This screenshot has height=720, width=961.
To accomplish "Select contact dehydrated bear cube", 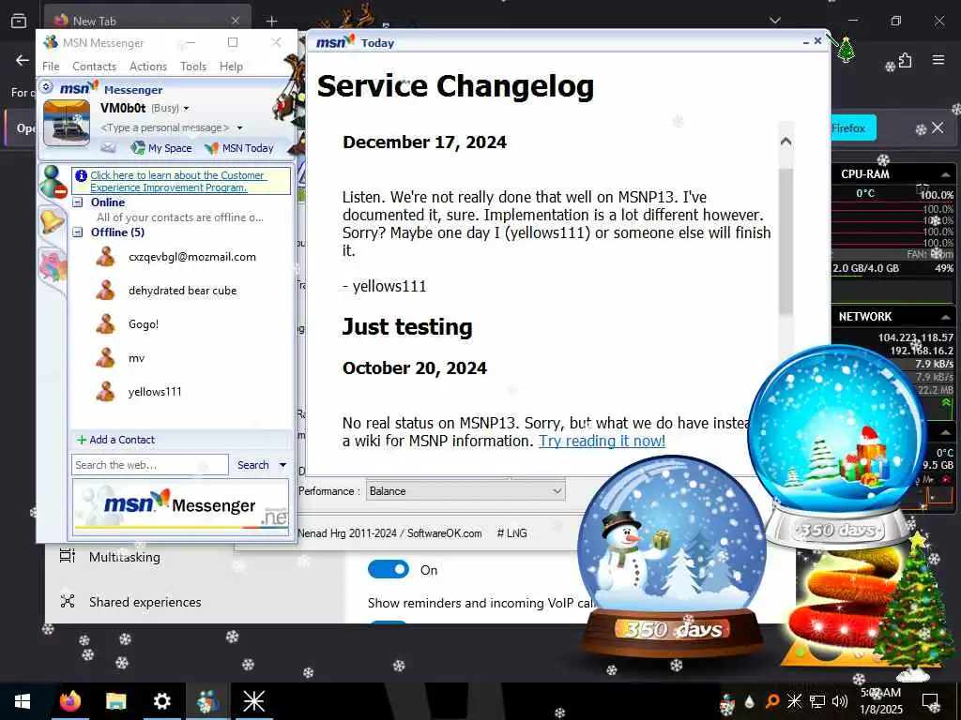I will (182, 291).
